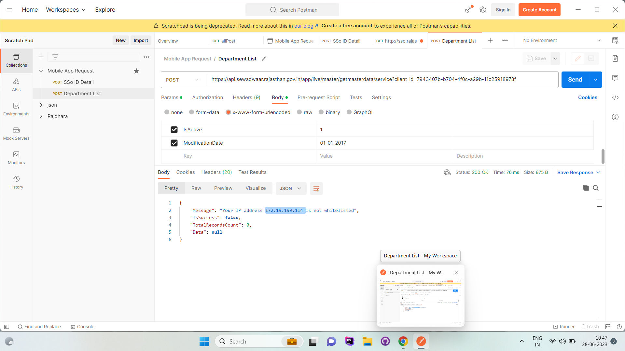This screenshot has width=625, height=351.
Task: Click the plus to create new collection
Action: coord(41,57)
